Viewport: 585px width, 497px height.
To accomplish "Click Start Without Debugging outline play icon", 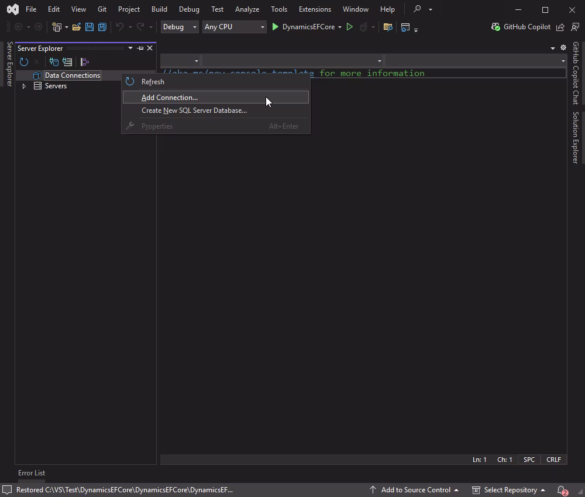I will click(350, 27).
